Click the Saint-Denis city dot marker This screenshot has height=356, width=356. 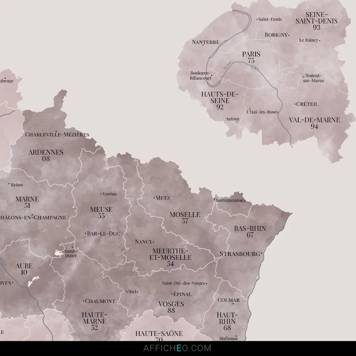tap(257, 19)
